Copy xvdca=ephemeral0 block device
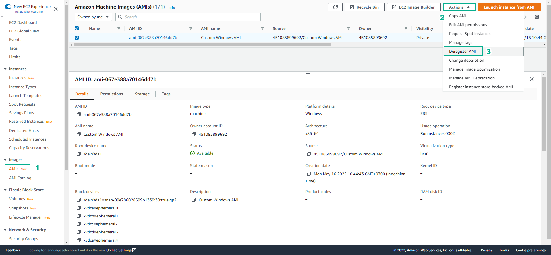Viewport: 551px width, 255px height. pos(78,208)
